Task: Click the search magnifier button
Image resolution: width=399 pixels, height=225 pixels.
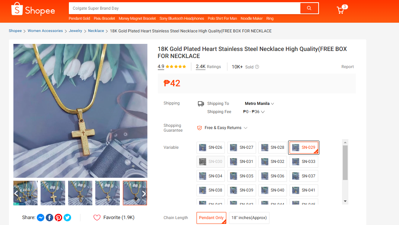Action: coord(309,8)
